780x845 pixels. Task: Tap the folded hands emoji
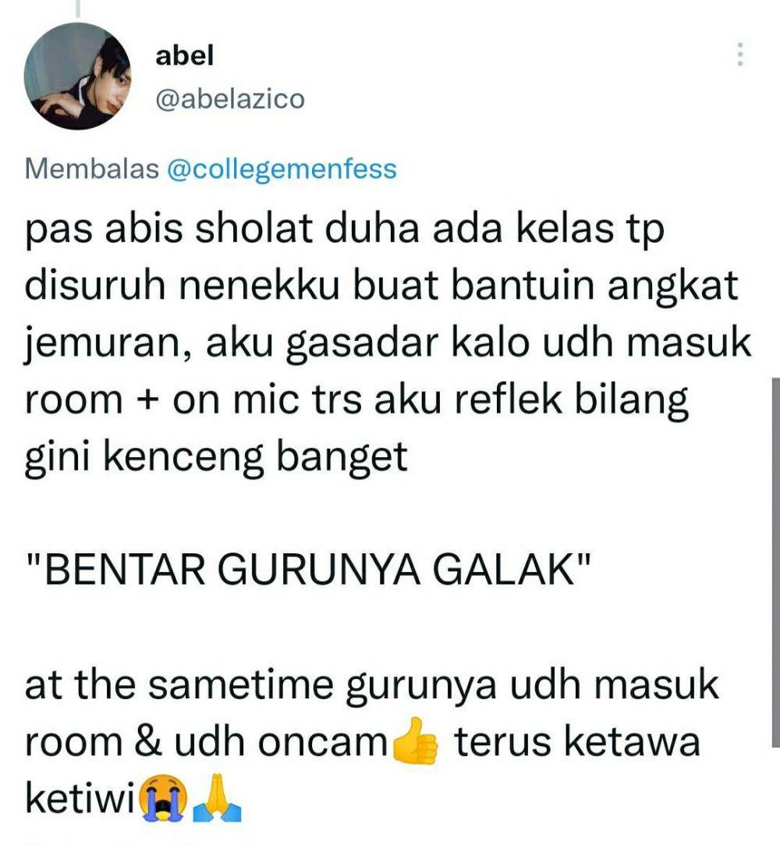pos(217,798)
